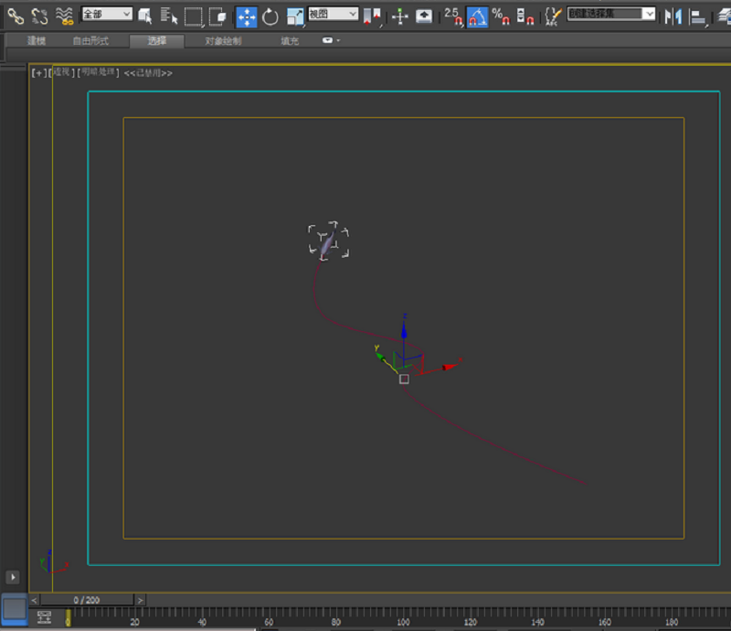
Task: Open the viewport [+] general menu
Action: [x=38, y=73]
